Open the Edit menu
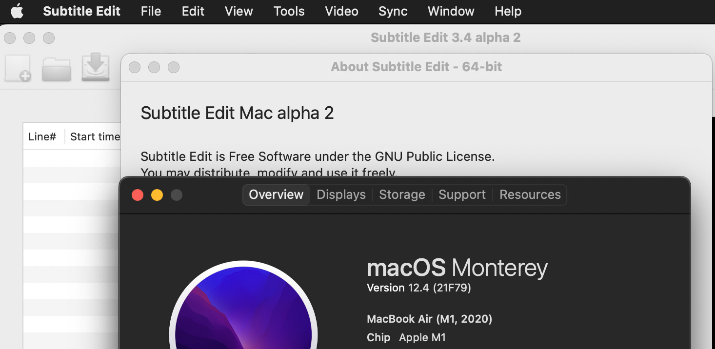 click(x=193, y=11)
